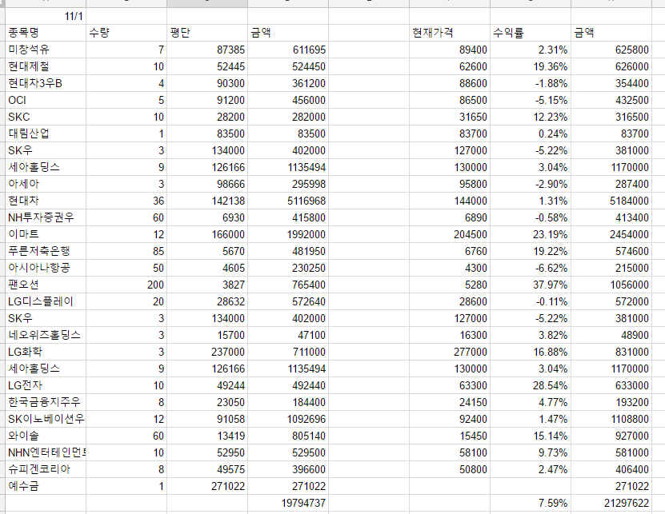Click return cell 0.24%
This screenshot has height=514, width=665.
pyautogui.click(x=531, y=133)
